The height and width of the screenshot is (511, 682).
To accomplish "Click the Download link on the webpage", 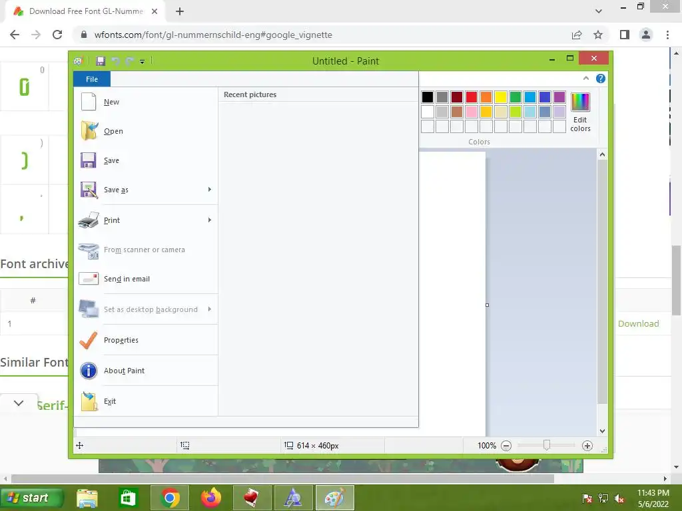I will (639, 324).
